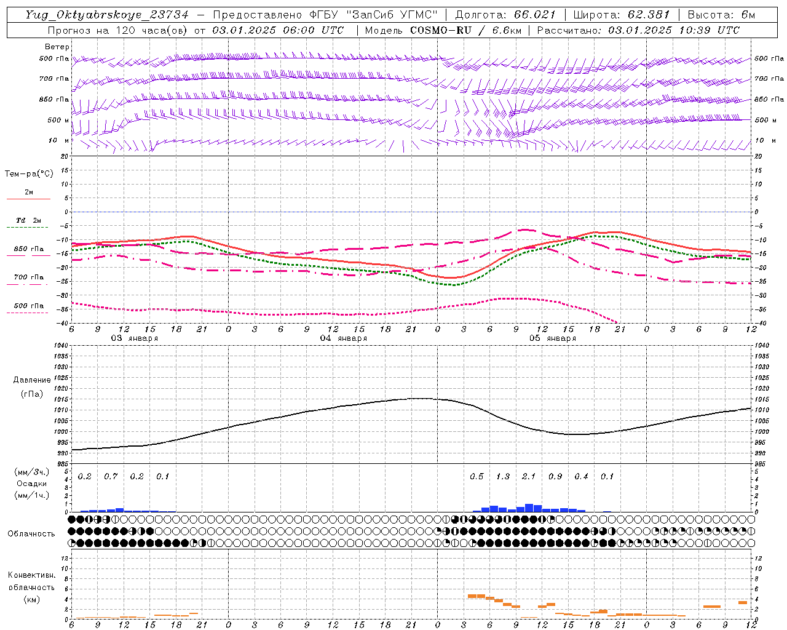Click the Td 2м dew point legend entry
This screenshot has height=630, width=787.
point(28,220)
